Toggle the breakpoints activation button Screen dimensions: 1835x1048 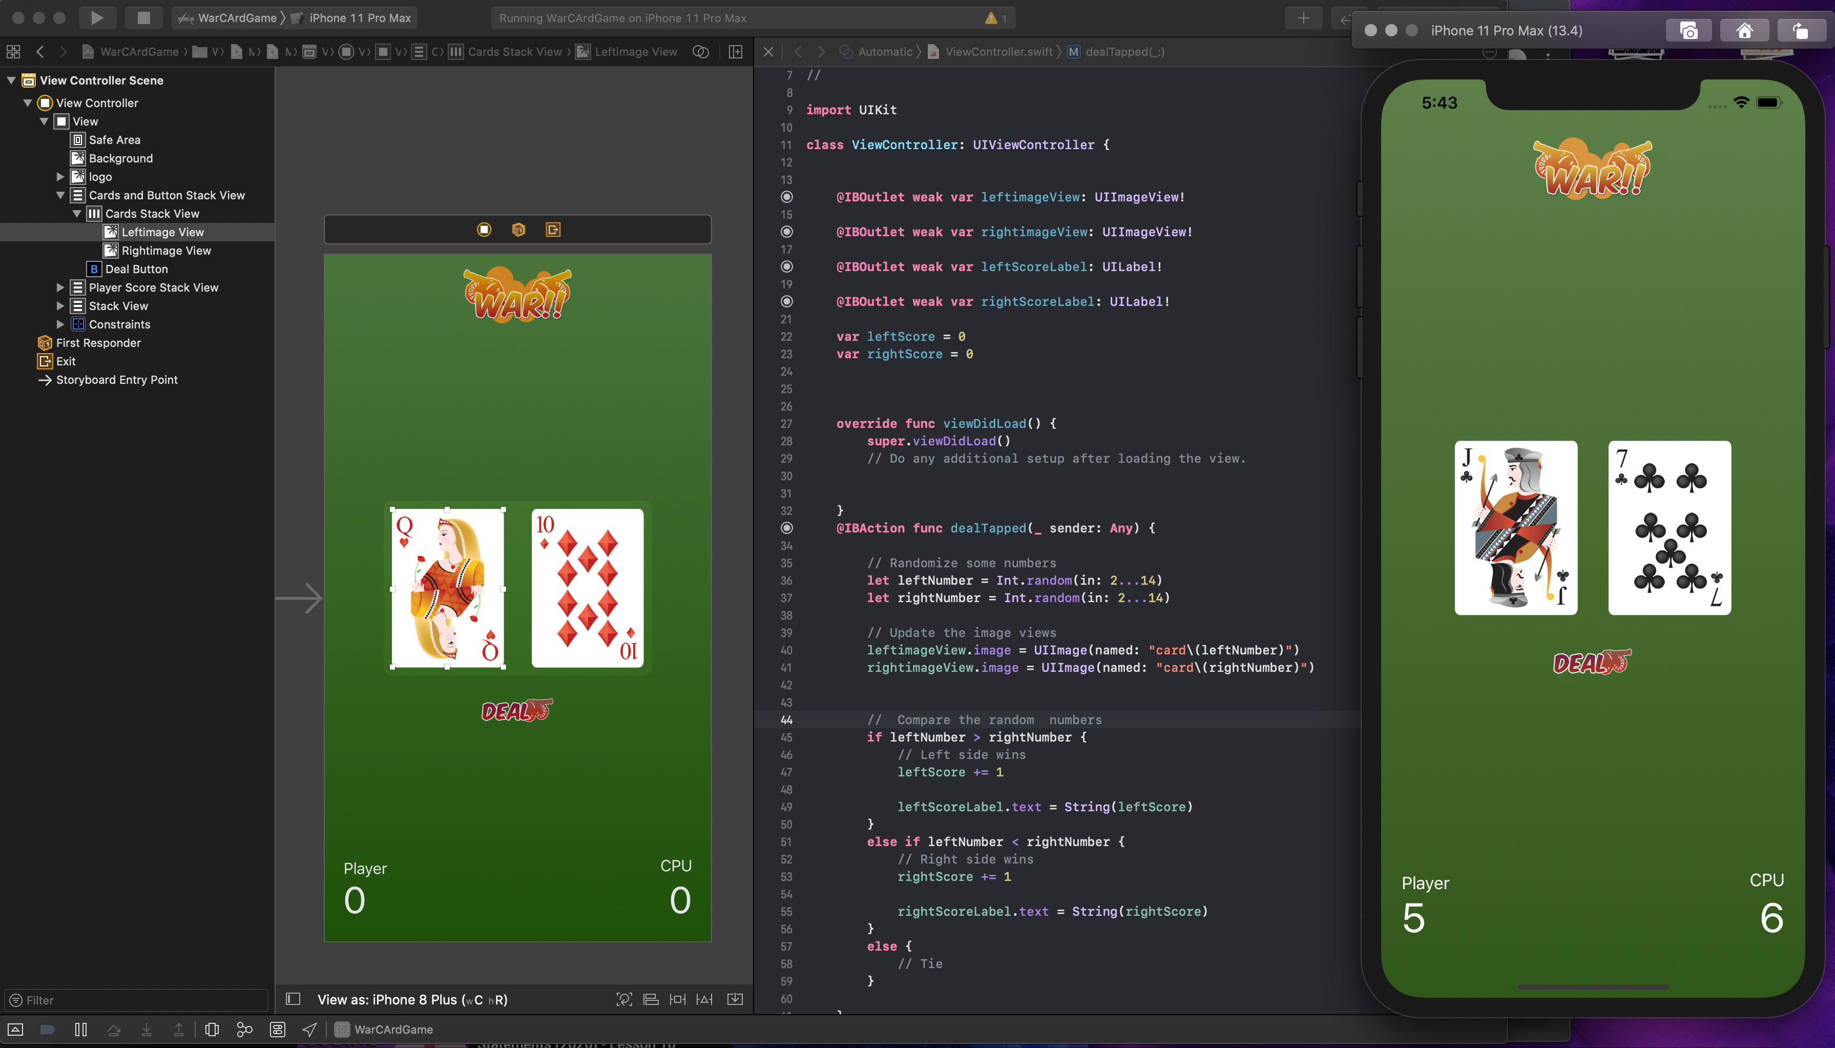coord(48,1029)
